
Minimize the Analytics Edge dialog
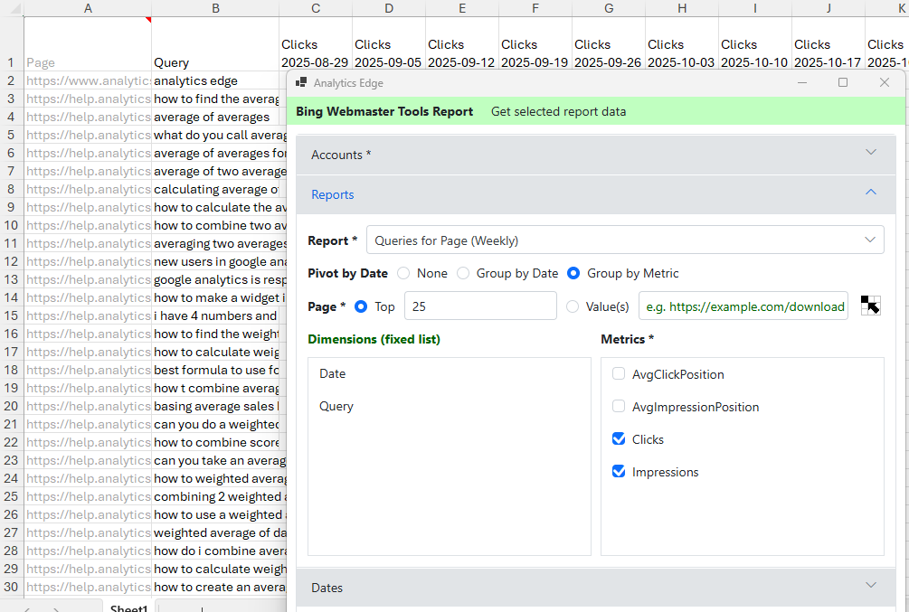tap(801, 82)
